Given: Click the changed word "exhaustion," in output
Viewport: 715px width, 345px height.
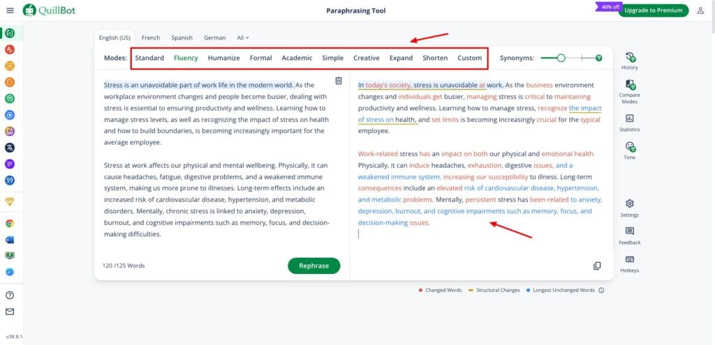Looking at the screenshot, I should (x=485, y=165).
